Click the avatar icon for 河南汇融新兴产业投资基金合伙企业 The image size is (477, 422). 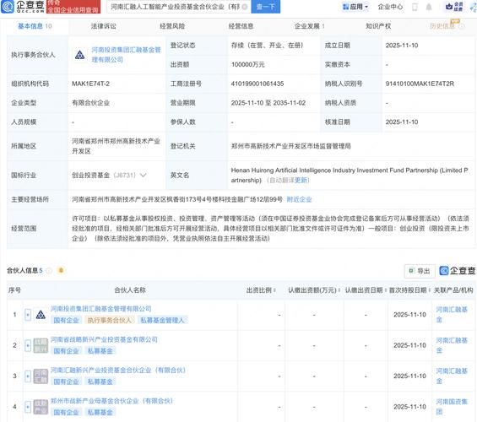point(41,376)
